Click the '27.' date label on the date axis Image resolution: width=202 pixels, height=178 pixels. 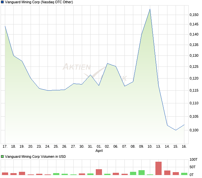73,146
